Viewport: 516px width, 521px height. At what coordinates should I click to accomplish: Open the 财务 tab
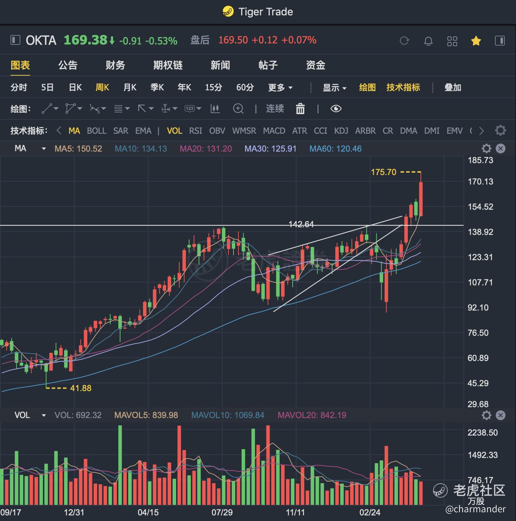116,65
